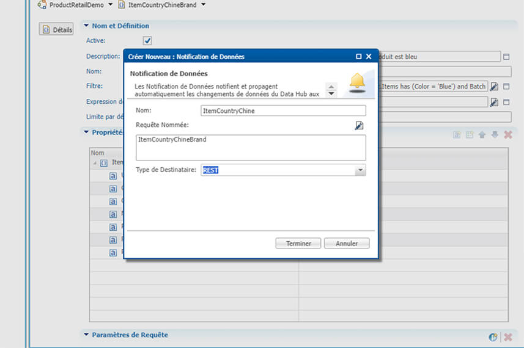This screenshot has width=524, height=348.
Task: Collapse the Nom et Définition section
Action: click(x=85, y=26)
